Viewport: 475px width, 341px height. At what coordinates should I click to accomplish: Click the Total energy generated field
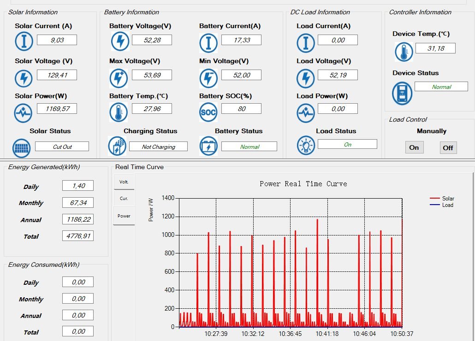coord(77,236)
